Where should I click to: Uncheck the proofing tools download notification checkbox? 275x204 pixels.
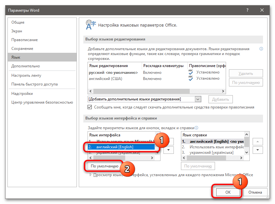[x=90, y=107]
